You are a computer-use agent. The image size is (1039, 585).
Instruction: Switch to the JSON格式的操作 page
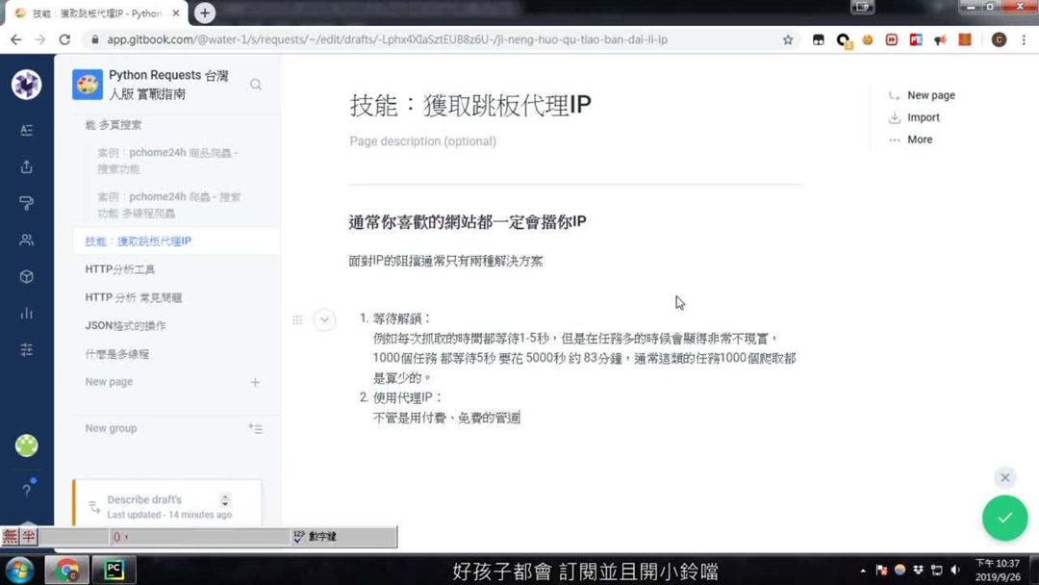126,325
